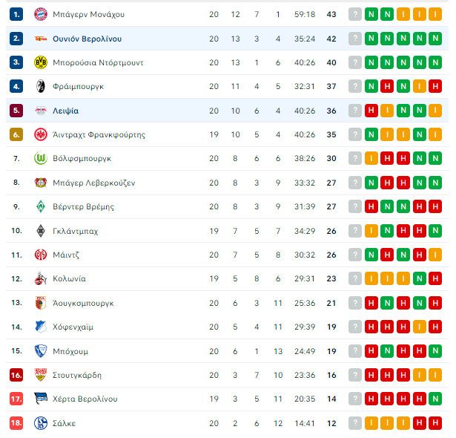
Task: Click the gray upcoming-match '?' badge for Κολωνία
Action: tap(355, 278)
